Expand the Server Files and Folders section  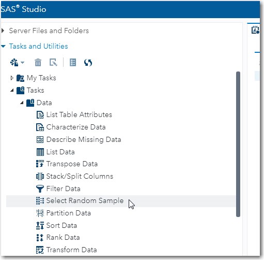(3, 31)
